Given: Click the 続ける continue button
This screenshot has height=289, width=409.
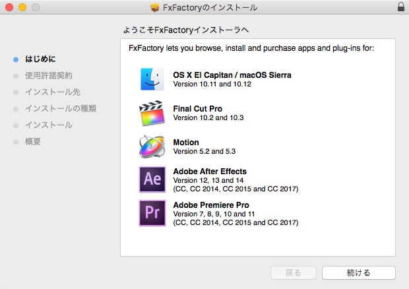Looking at the screenshot, I should pos(359,273).
